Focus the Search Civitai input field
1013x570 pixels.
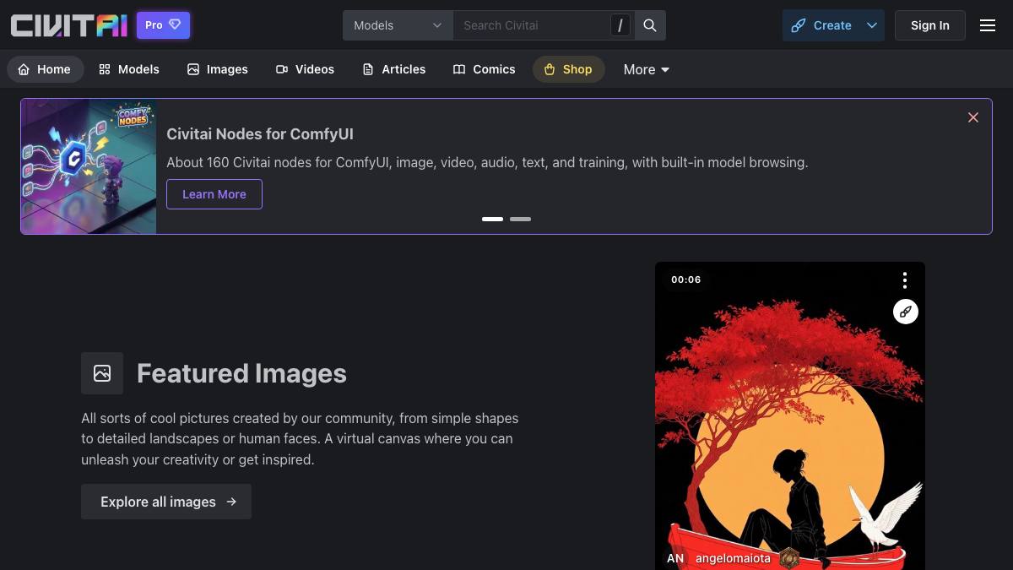tap(532, 25)
